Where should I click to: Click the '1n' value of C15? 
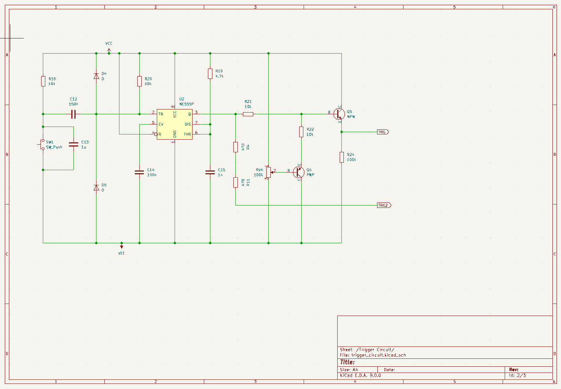point(220,175)
